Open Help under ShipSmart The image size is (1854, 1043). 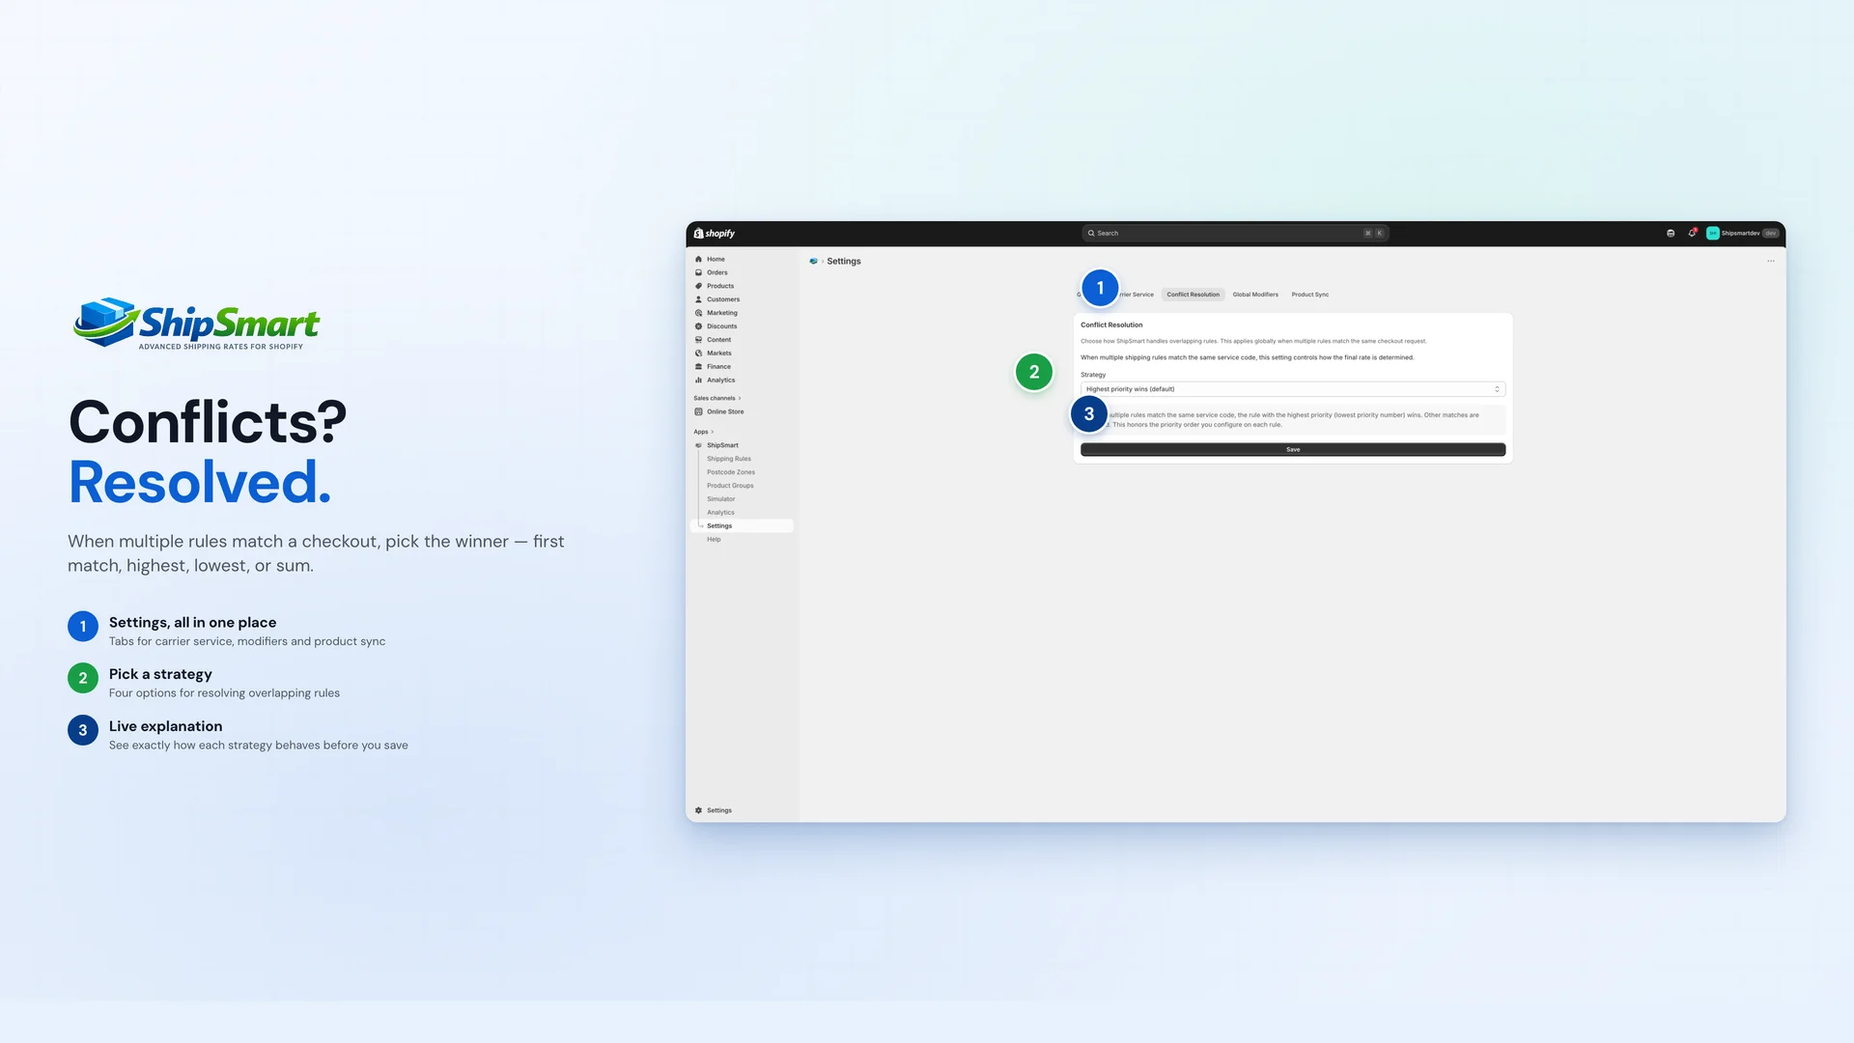click(x=714, y=540)
